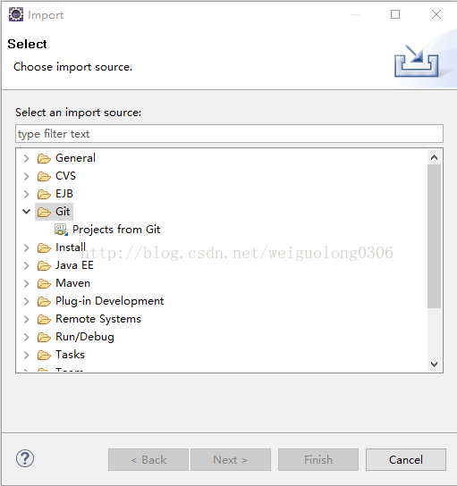This screenshot has height=486, width=457.
Task: Click the Eclipse icon in title bar
Action: pyautogui.click(x=16, y=14)
